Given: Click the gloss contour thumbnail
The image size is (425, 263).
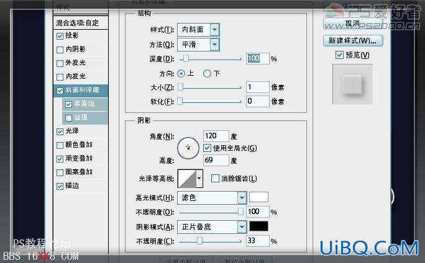Looking at the screenshot, I should click(x=187, y=178).
